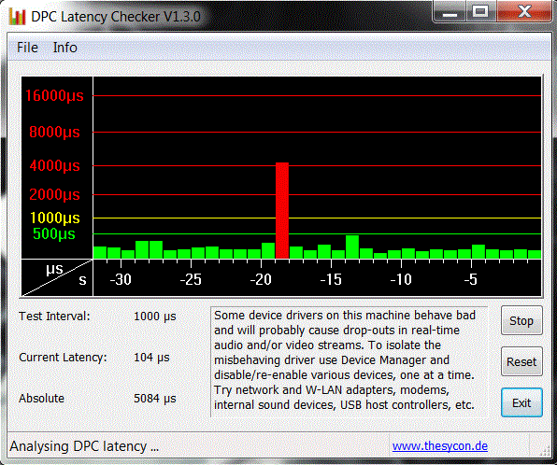
Task: Stop the latency analysis
Action: [521, 320]
